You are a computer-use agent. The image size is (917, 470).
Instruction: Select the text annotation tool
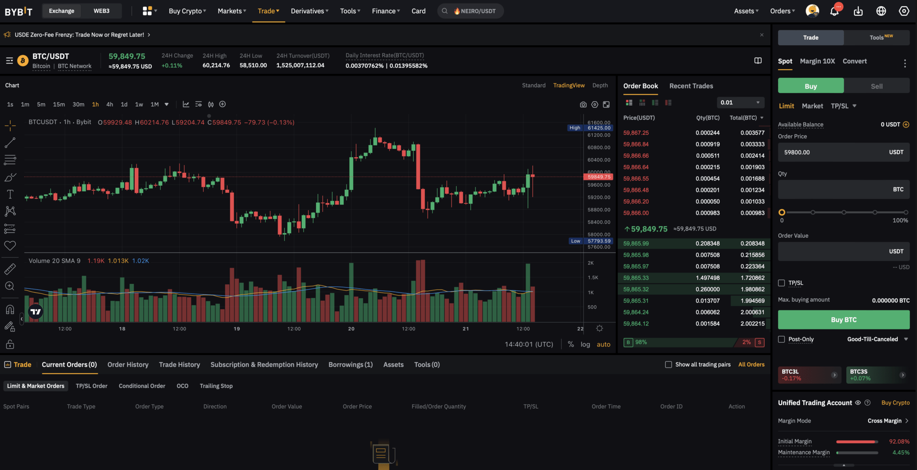tap(10, 194)
